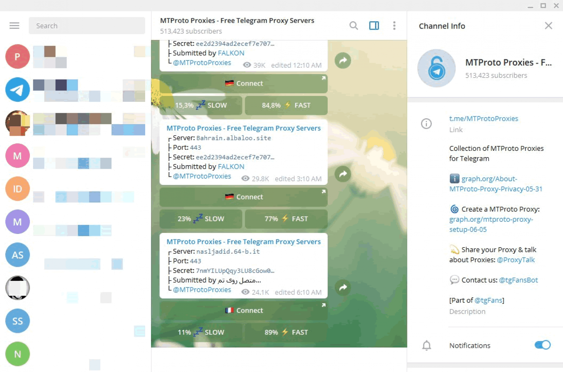563x372 pixels.
Task: Open the @tgFans mention link
Action: tap(488, 300)
